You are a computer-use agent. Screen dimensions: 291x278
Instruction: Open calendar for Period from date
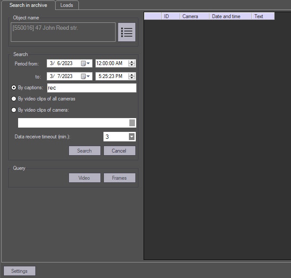point(86,63)
